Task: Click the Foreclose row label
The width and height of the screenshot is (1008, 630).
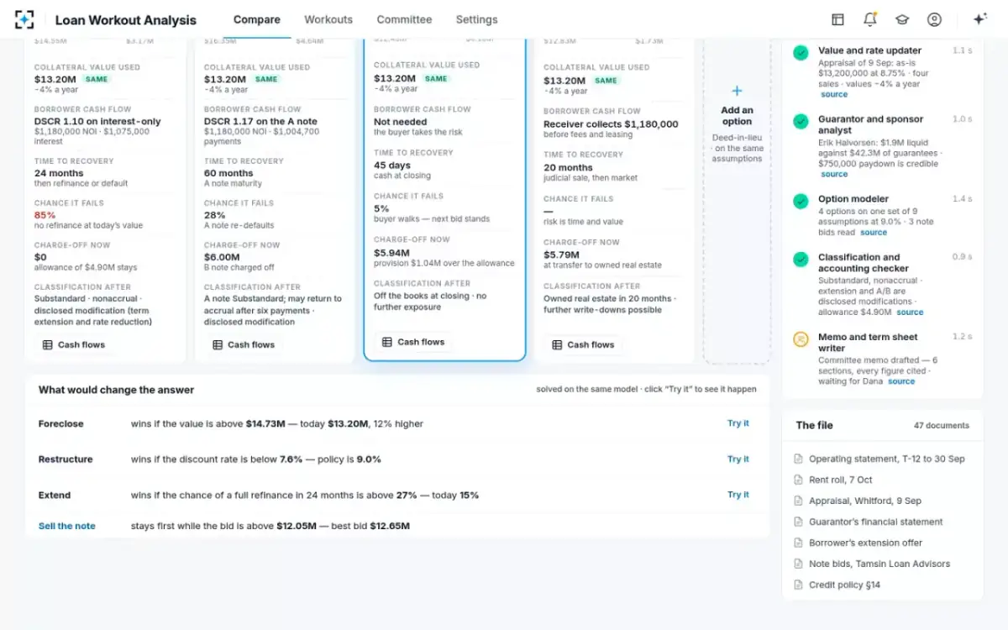Action: (61, 423)
